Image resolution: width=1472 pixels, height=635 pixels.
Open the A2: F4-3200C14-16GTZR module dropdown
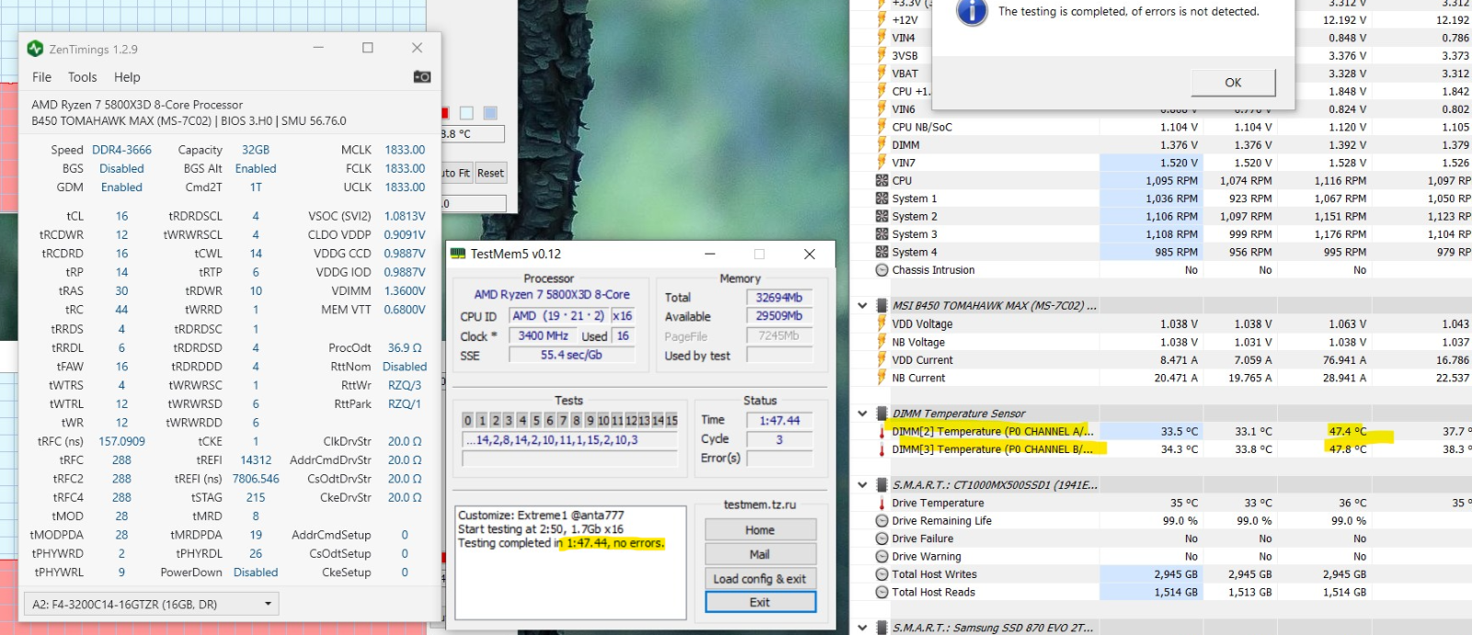click(152, 604)
